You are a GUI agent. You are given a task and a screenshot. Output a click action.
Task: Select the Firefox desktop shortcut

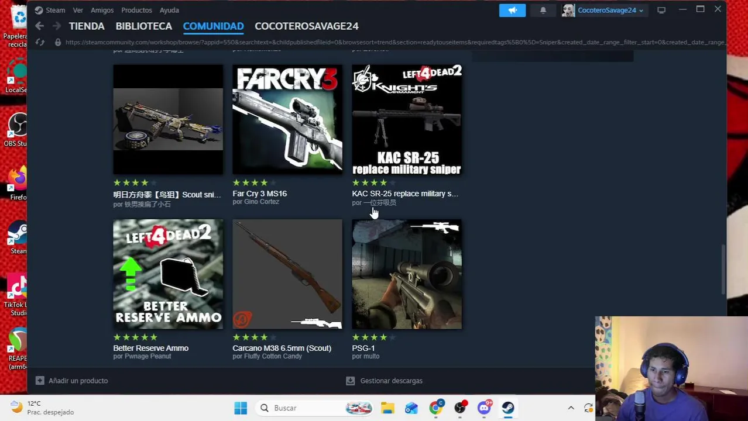click(x=18, y=184)
